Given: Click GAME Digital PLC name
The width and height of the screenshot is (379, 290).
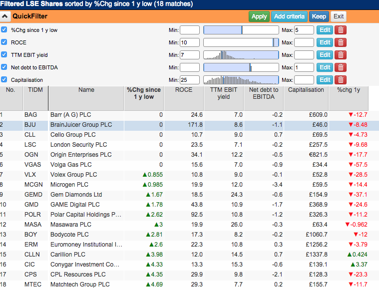Looking at the screenshot, I should (x=75, y=205).
